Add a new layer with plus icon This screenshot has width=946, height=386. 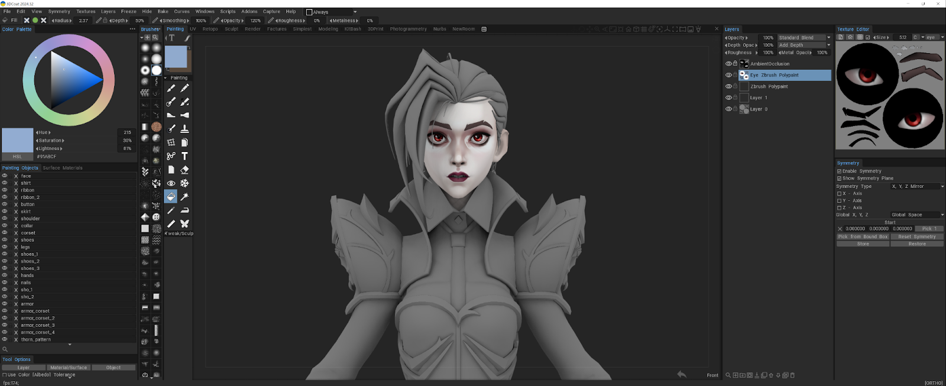click(736, 375)
